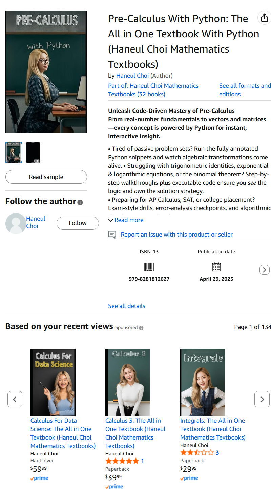Select the front cover thumbnail
The width and height of the screenshot is (271, 489).
(14, 152)
